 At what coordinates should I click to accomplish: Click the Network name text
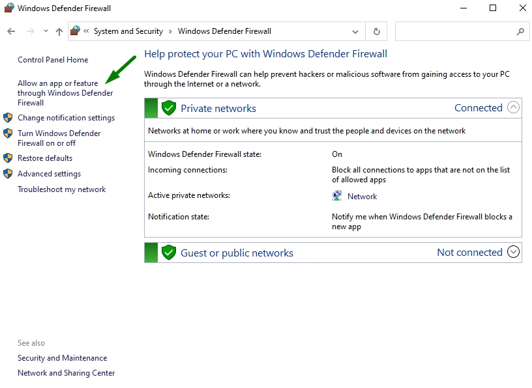(362, 197)
